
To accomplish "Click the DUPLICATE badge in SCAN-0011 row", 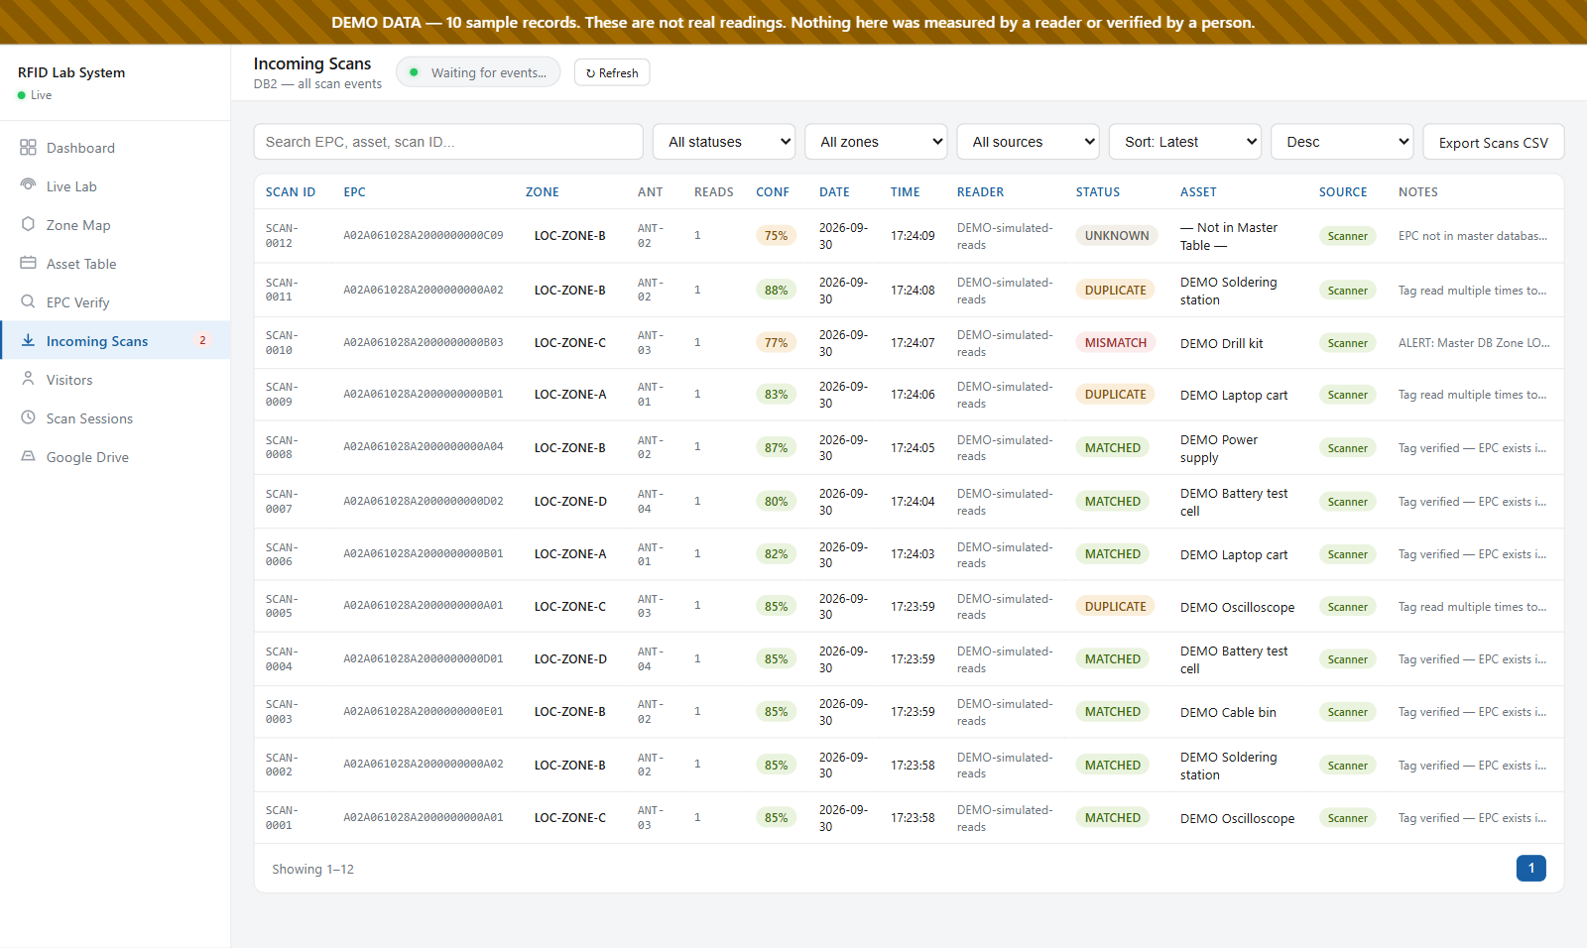I will tap(1116, 291).
